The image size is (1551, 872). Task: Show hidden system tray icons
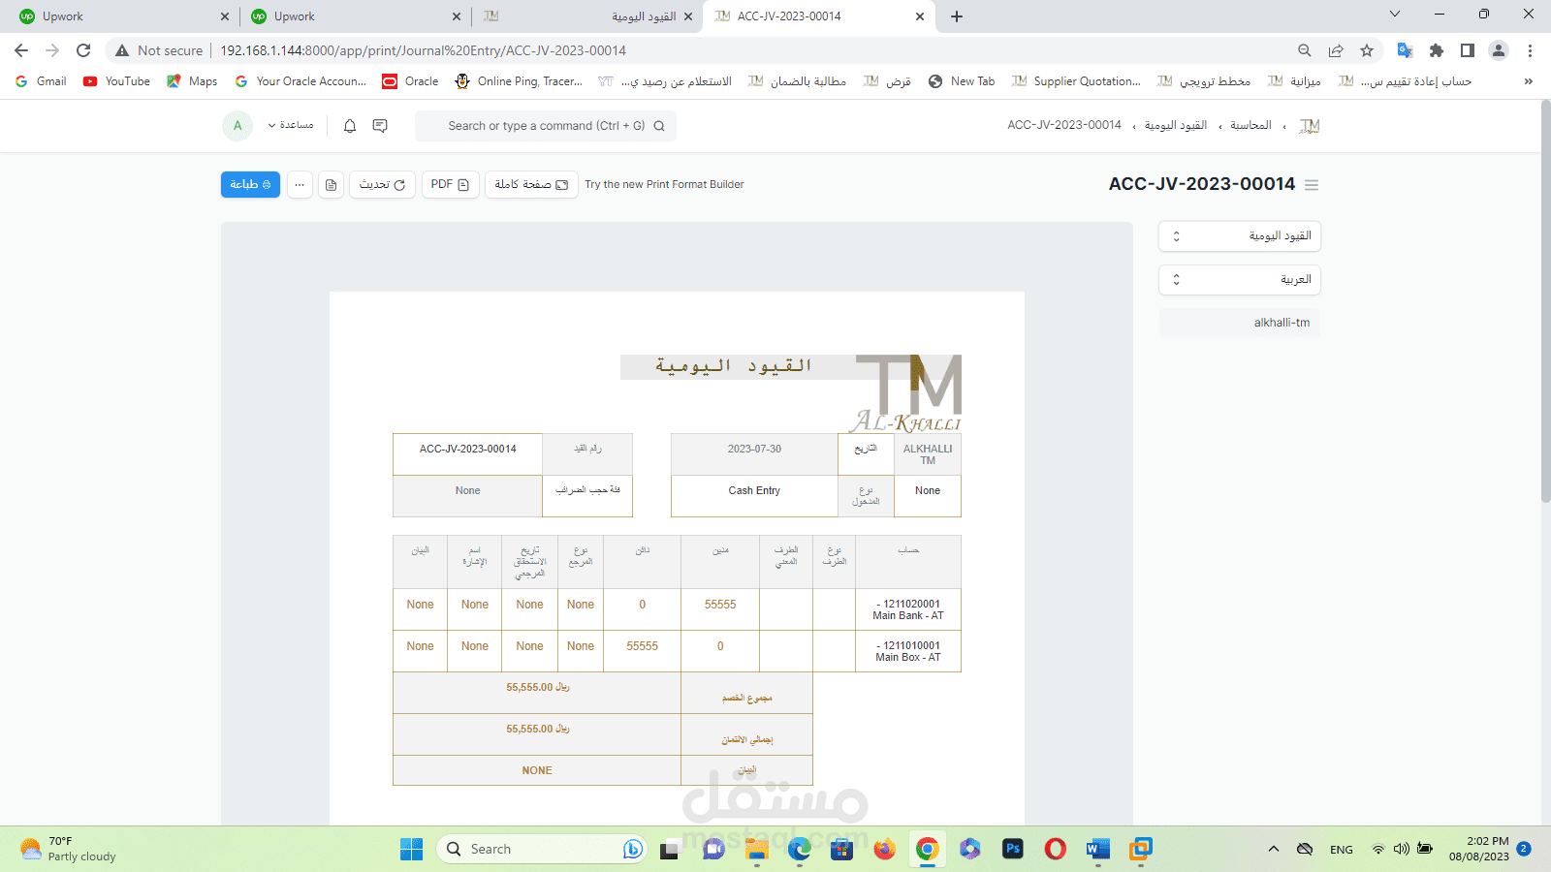click(1274, 849)
